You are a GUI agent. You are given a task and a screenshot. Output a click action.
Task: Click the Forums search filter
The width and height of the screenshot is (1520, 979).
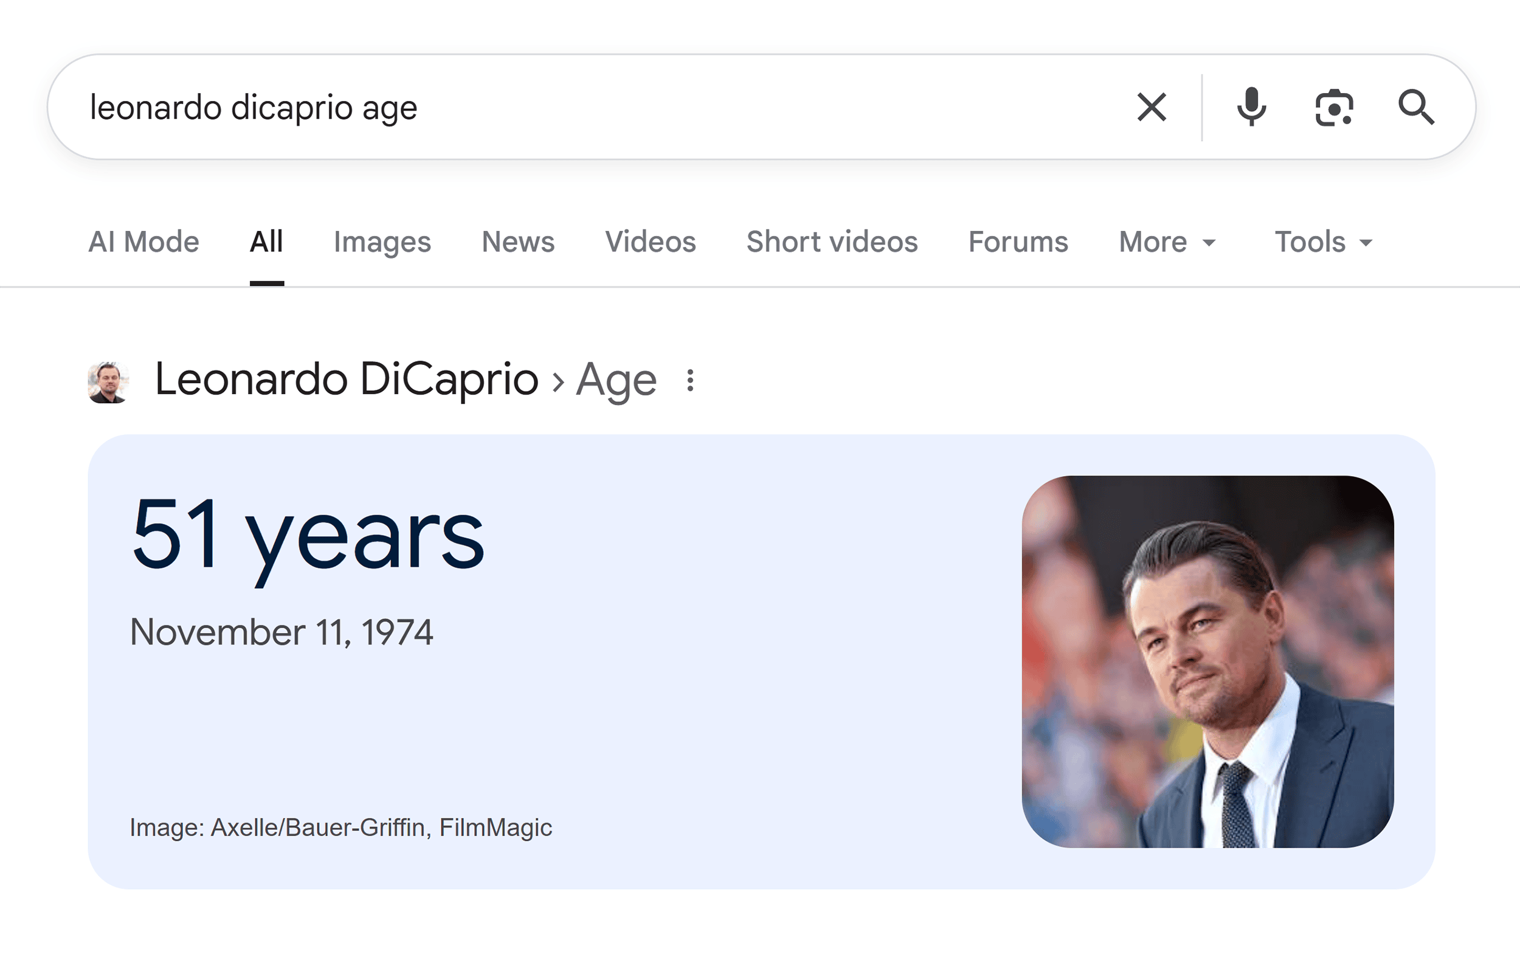[x=1017, y=241]
